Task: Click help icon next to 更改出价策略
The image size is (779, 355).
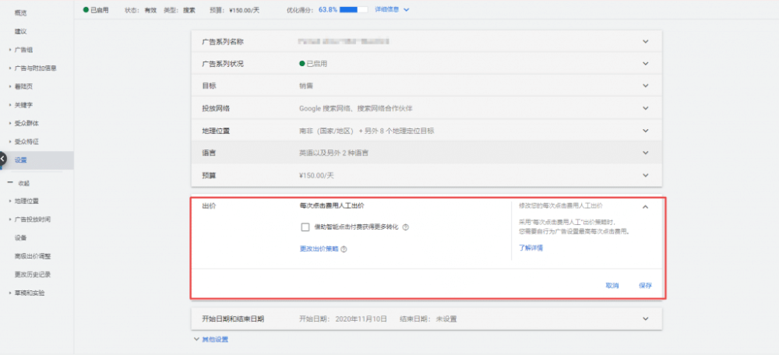Action: click(x=344, y=249)
